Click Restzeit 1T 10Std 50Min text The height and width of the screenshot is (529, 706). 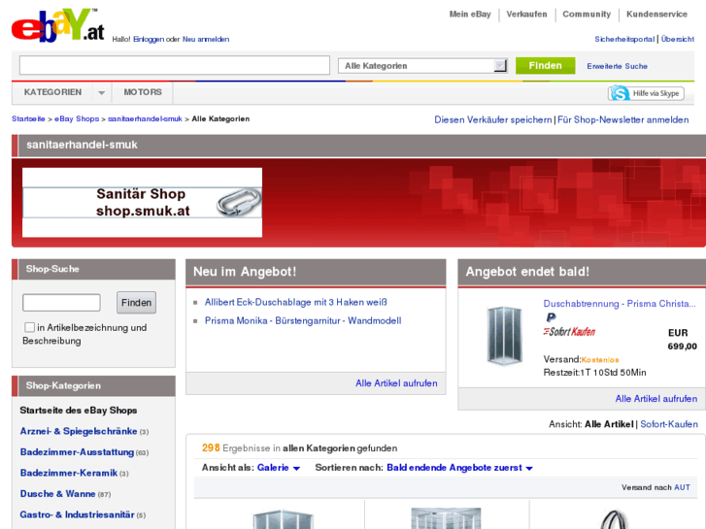[x=594, y=373]
